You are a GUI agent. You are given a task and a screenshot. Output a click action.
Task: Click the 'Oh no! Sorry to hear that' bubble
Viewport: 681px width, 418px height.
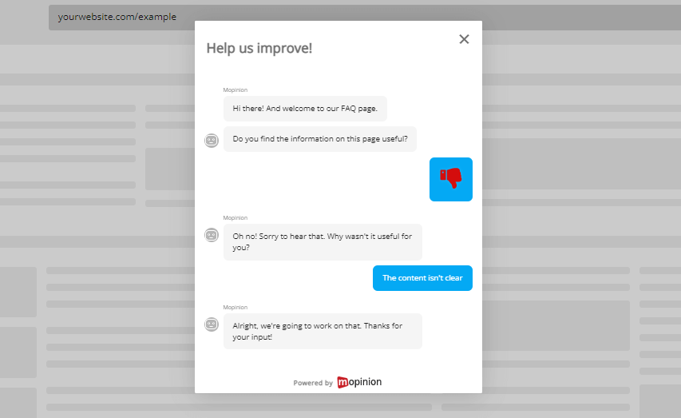[x=322, y=241]
